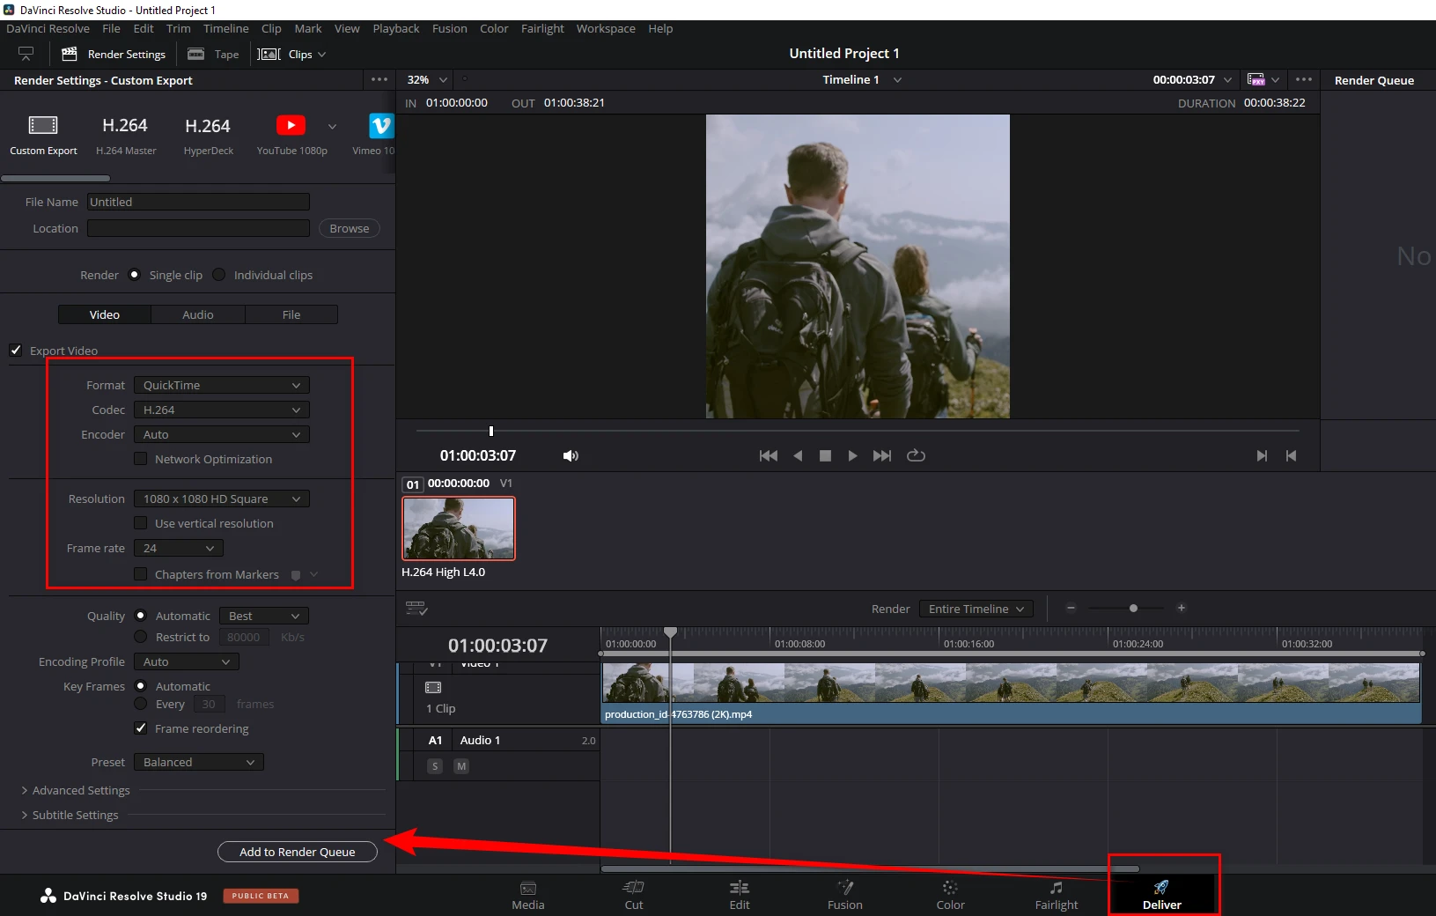Jump to last frame in viewer
This screenshot has height=916, width=1436.
(882, 455)
